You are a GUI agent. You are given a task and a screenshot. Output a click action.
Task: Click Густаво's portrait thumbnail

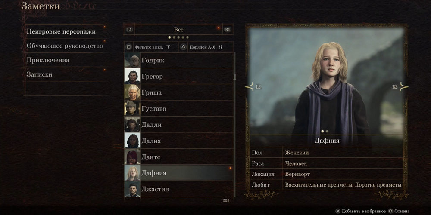[x=132, y=108]
